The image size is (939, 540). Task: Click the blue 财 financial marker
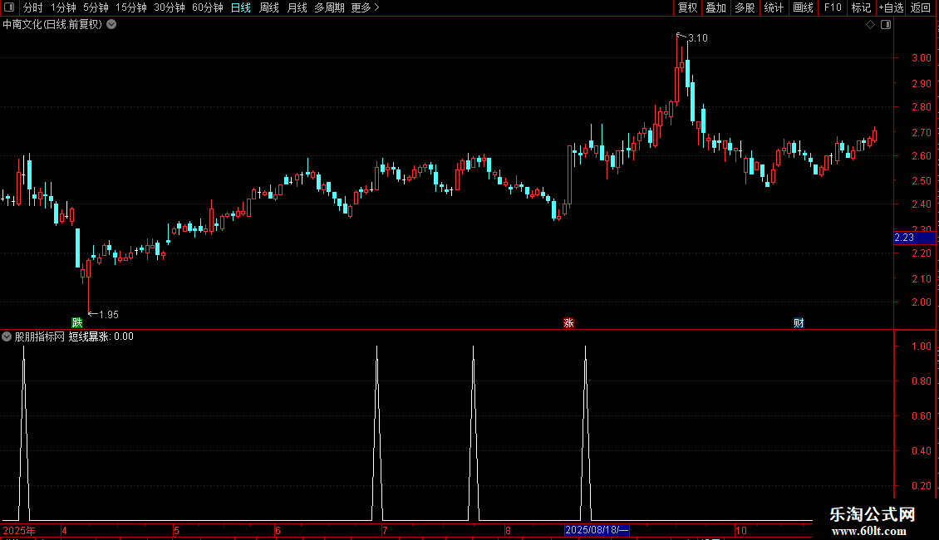[799, 322]
